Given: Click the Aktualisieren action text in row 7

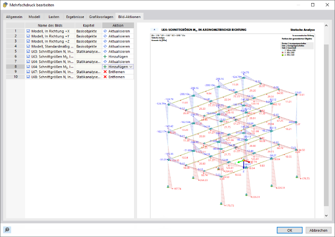Looking at the screenshot, I should pyautogui.click(x=119, y=62).
